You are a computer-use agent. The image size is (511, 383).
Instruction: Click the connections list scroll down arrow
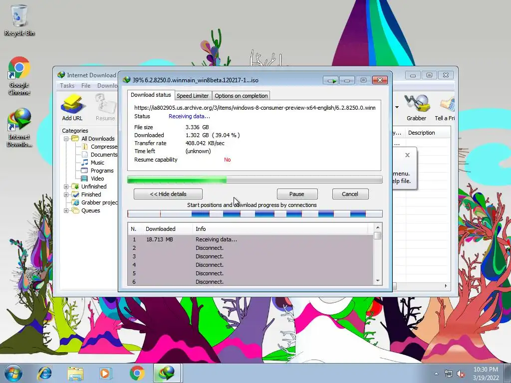click(378, 281)
